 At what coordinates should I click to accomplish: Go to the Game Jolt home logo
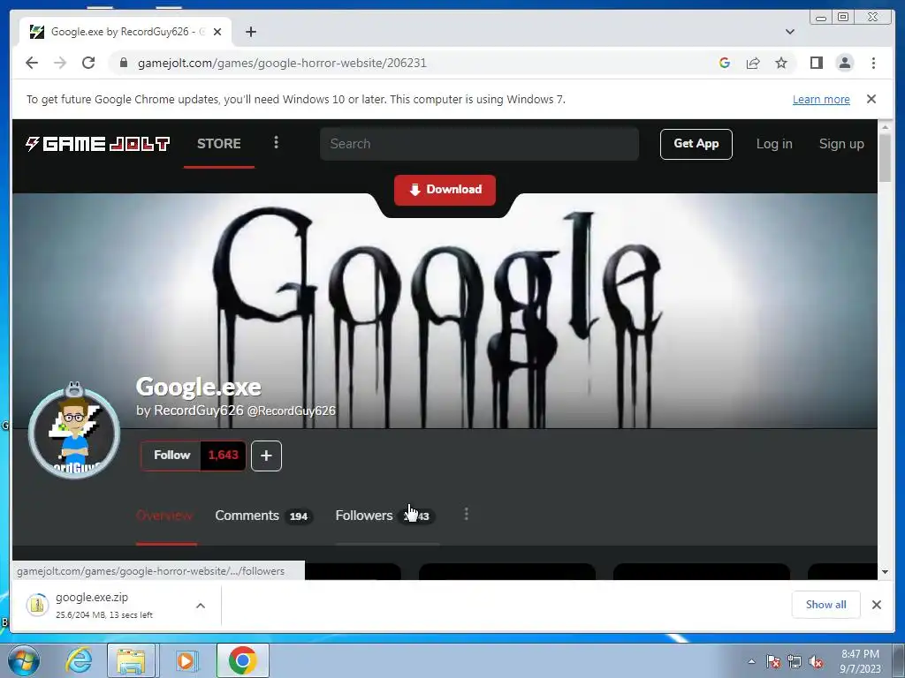pyautogui.click(x=97, y=144)
